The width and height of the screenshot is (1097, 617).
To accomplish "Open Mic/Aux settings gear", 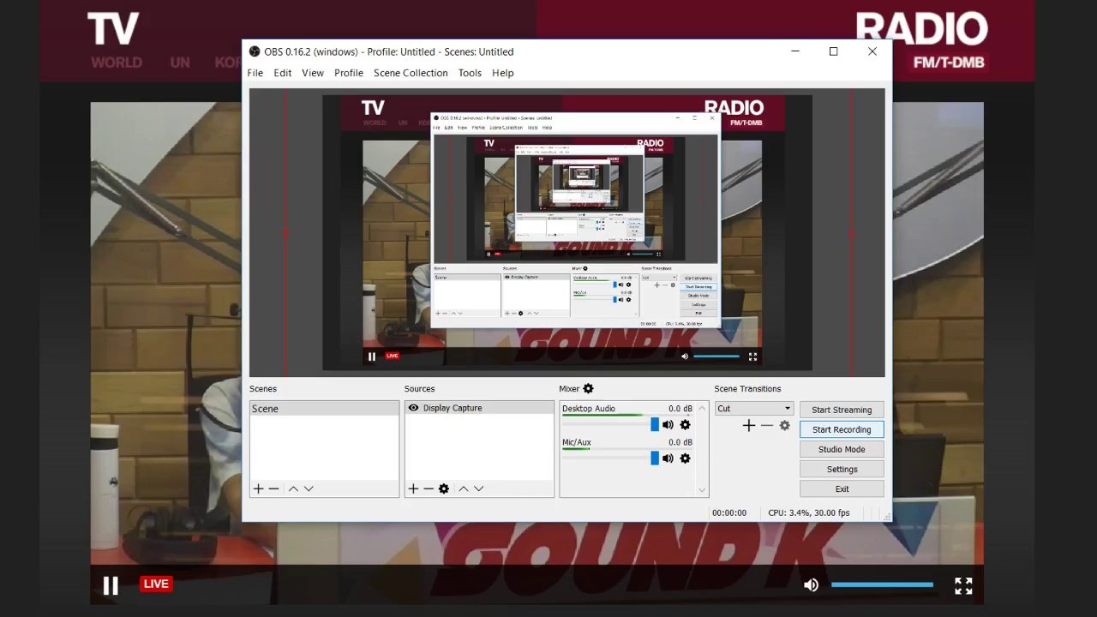I will [x=685, y=458].
